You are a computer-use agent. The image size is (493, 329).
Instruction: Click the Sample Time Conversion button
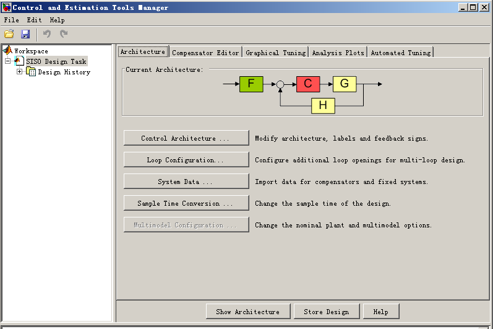(186, 203)
